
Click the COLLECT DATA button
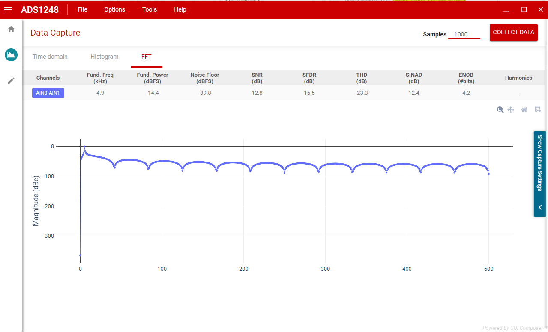point(514,33)
